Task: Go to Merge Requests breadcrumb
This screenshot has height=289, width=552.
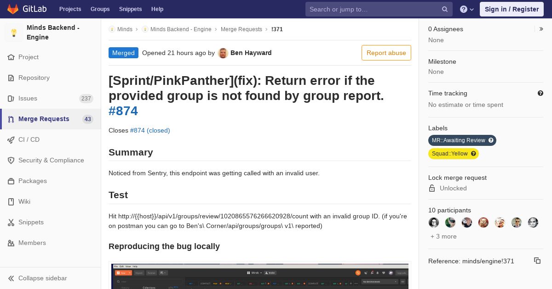Action: click(x=241, y=29)
